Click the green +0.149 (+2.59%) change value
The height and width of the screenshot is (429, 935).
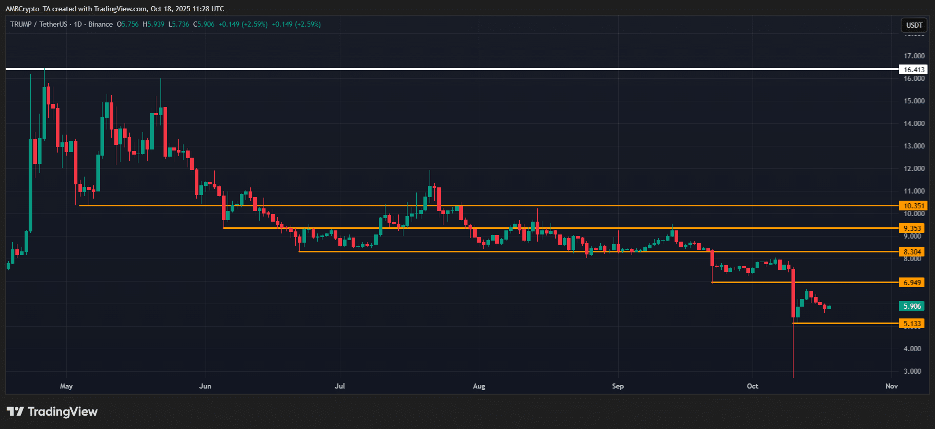[243, 24]
